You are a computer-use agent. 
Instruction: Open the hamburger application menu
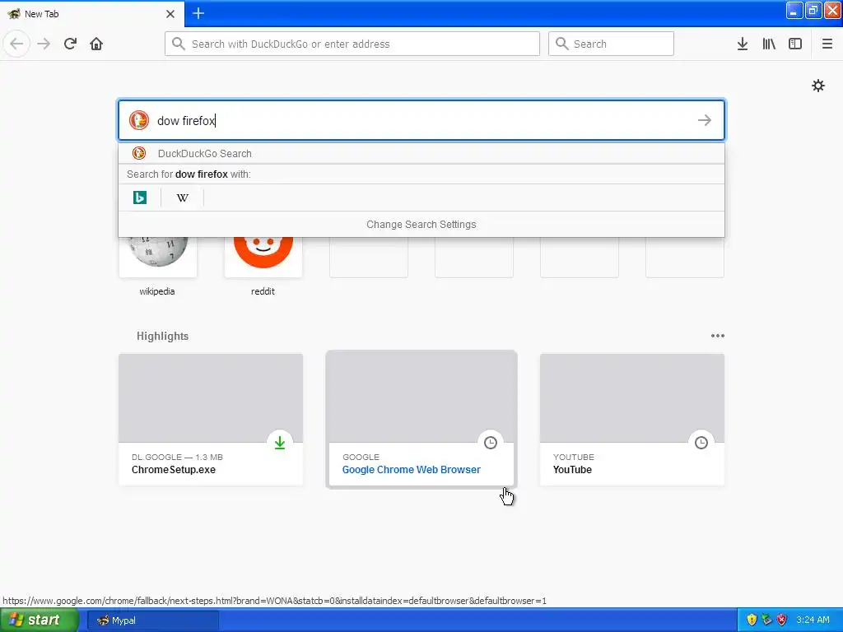(x=827, y=44)
